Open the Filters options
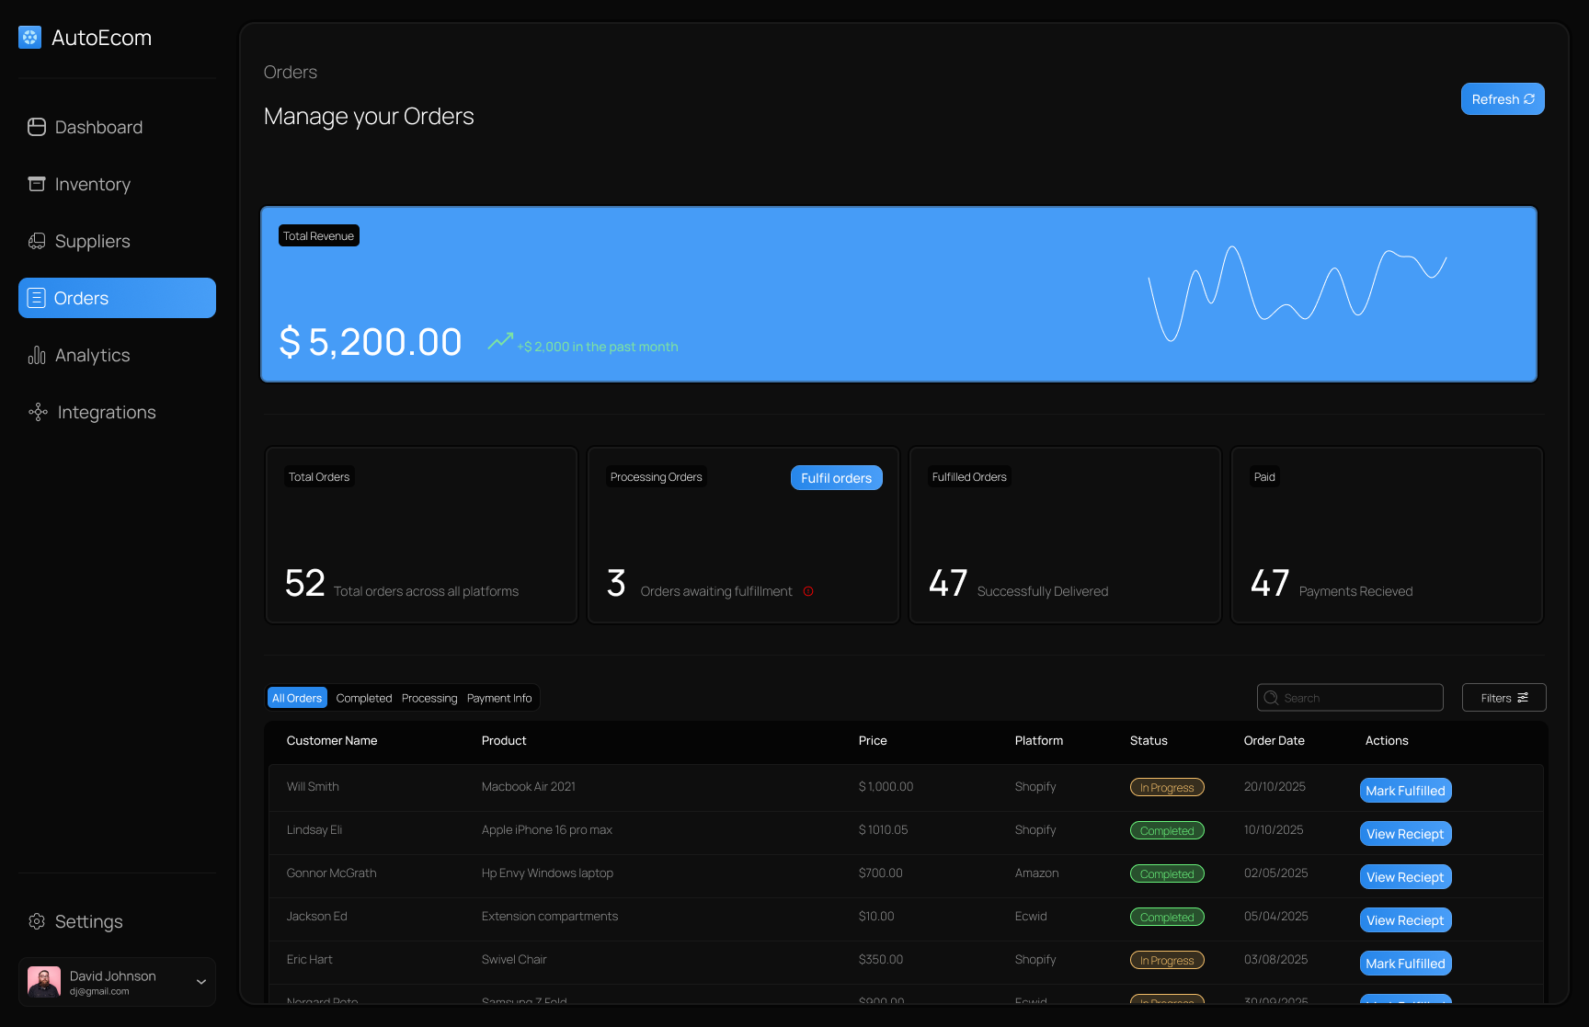This screenshot has height=1027, width=1589. pyautogui.click(x=1504, y=698)
